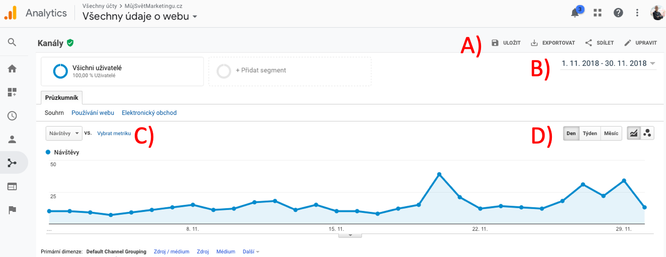Open notifications bell with badge 3

point(576,12)
